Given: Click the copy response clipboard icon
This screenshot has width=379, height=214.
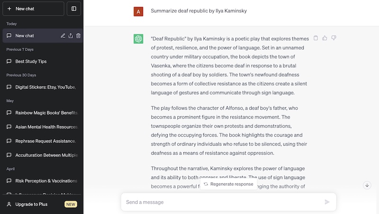Looking at the screenshot, I should click(316, 38).
